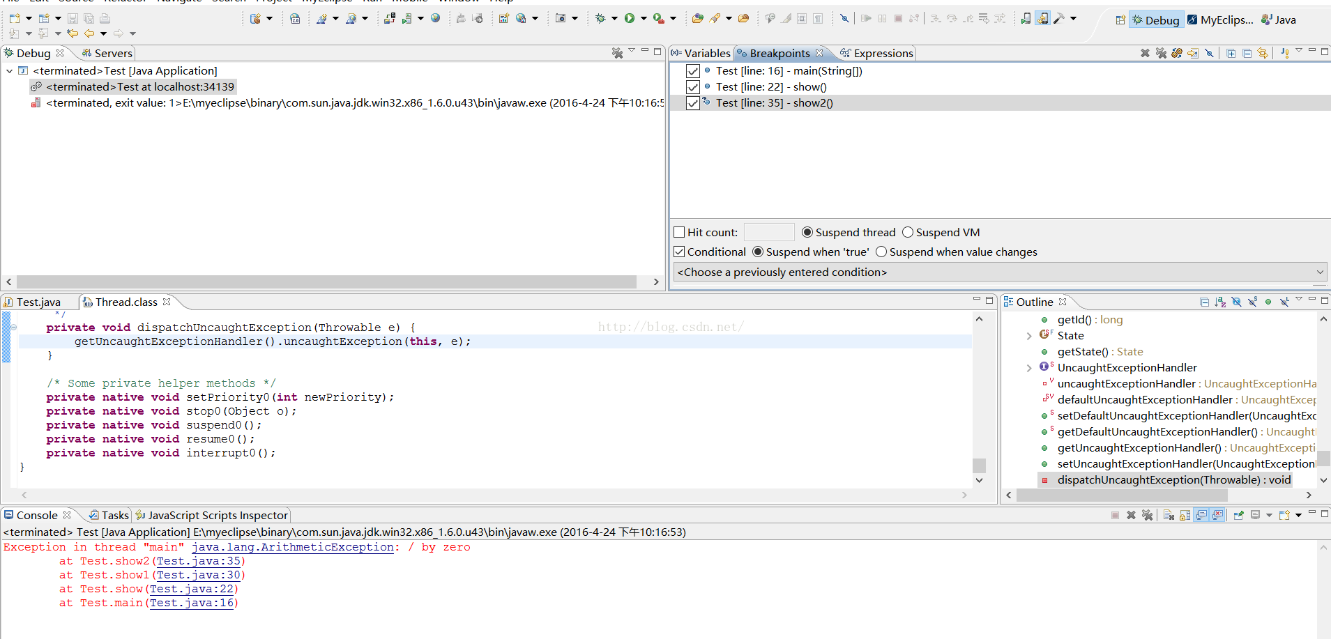The height and width of the screenshot is (639, 1331).
Task: Uncheck breakpoint Test line 16 main checkbox
Action: (x=692, y=71)
